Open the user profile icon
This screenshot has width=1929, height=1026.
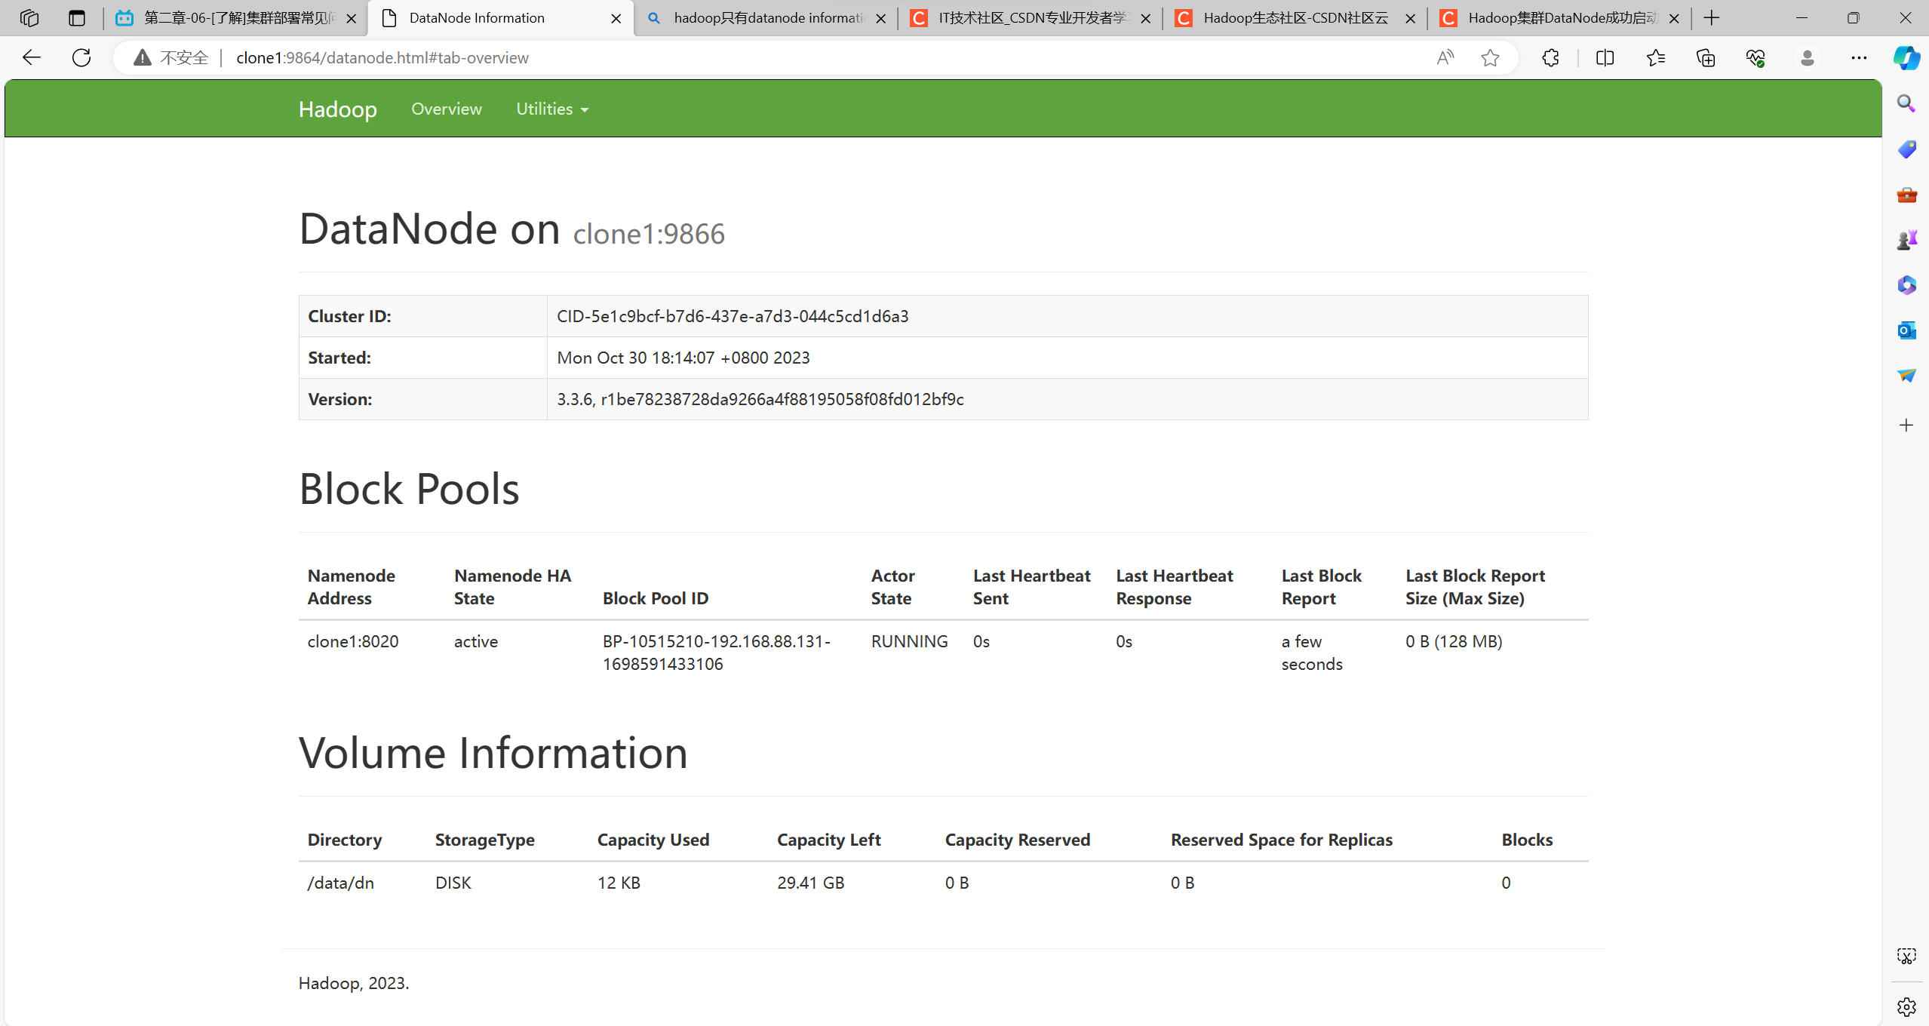1807,57
